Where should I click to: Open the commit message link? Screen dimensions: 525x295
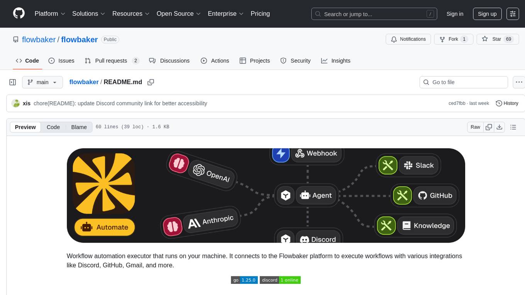pyautogui.click(x=120, y=103)
